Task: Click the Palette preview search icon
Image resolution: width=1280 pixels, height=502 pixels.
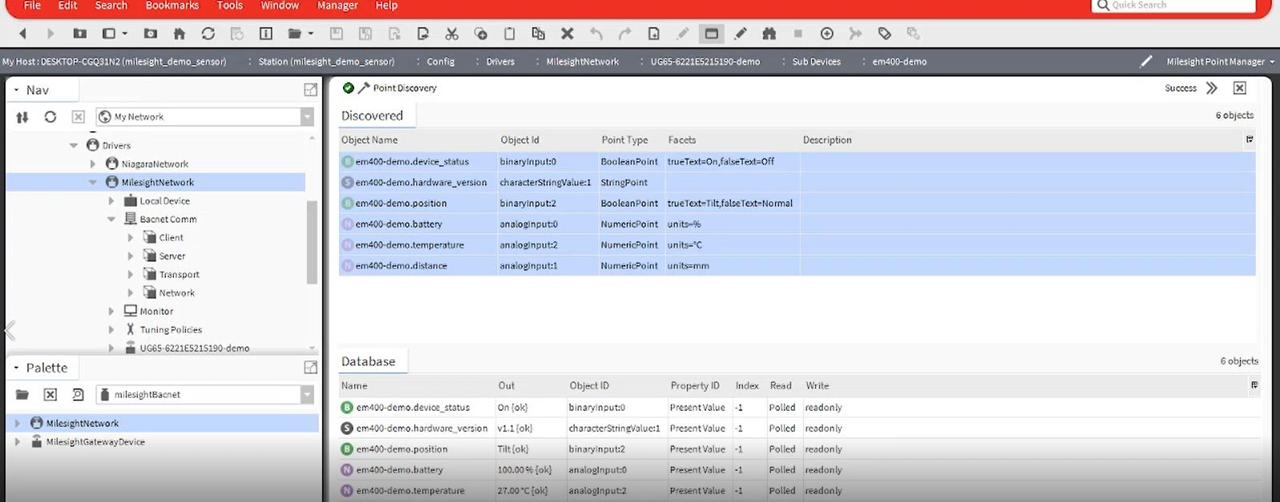Action: 78,395
